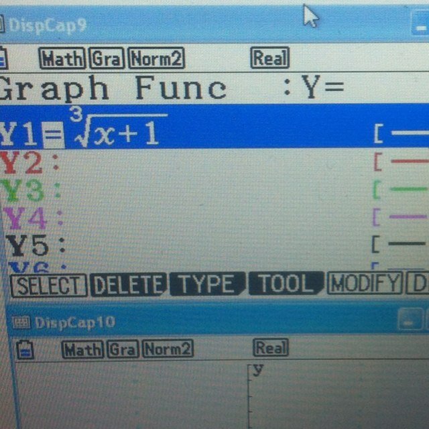The height and width of the screenshot is (429, 429).
Task: Minimize the DispCap10 window
Action: (x=410, y=319)
